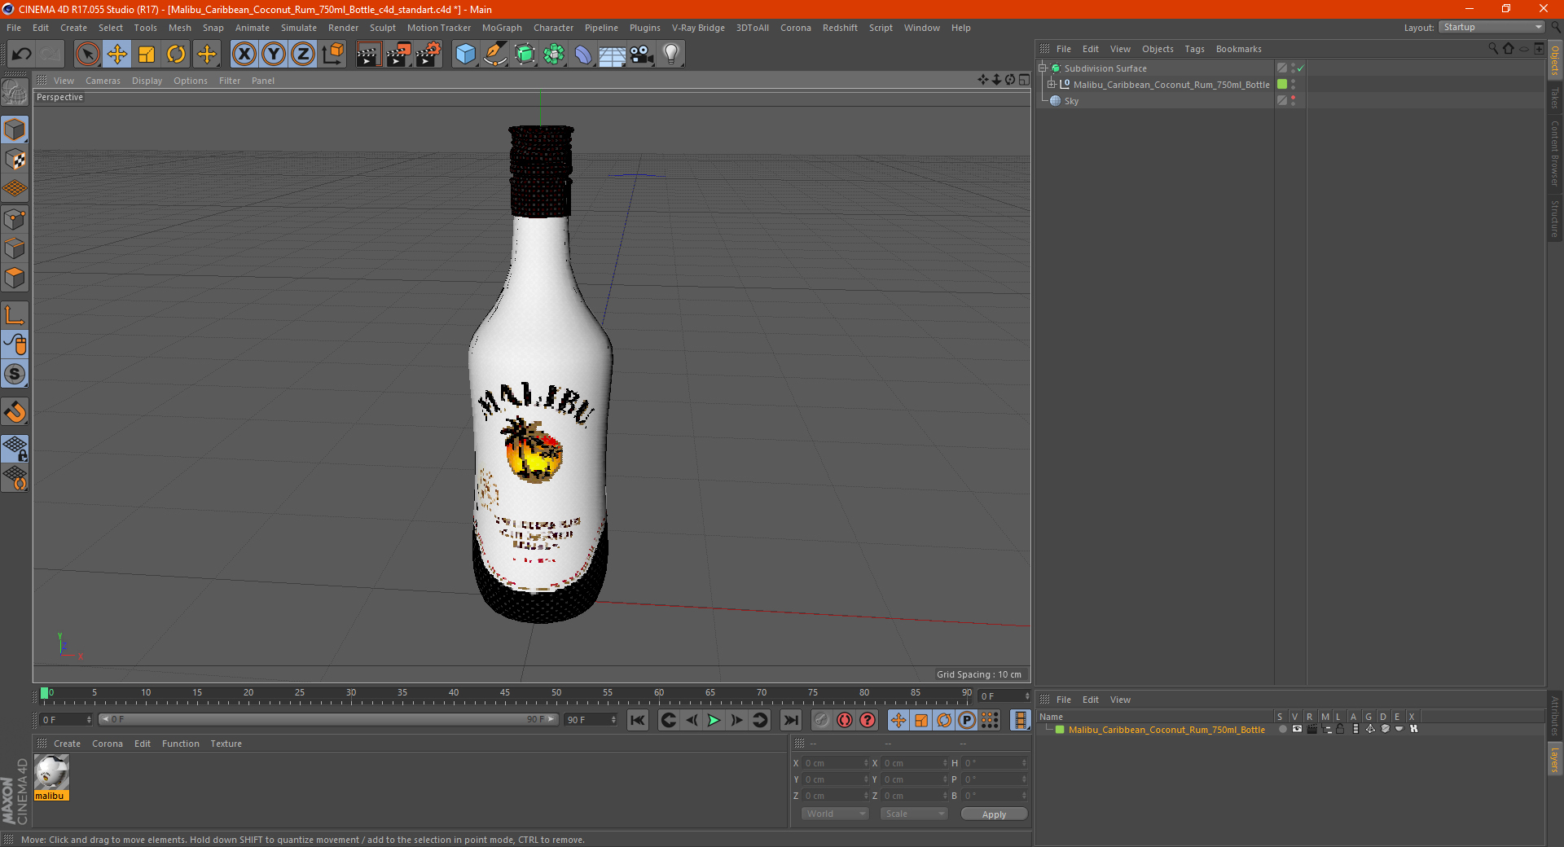Viewport: 1564px width, 847px height.
Task: Enable Axis mode in left toolbar
Action: click(x=15, y=315)
